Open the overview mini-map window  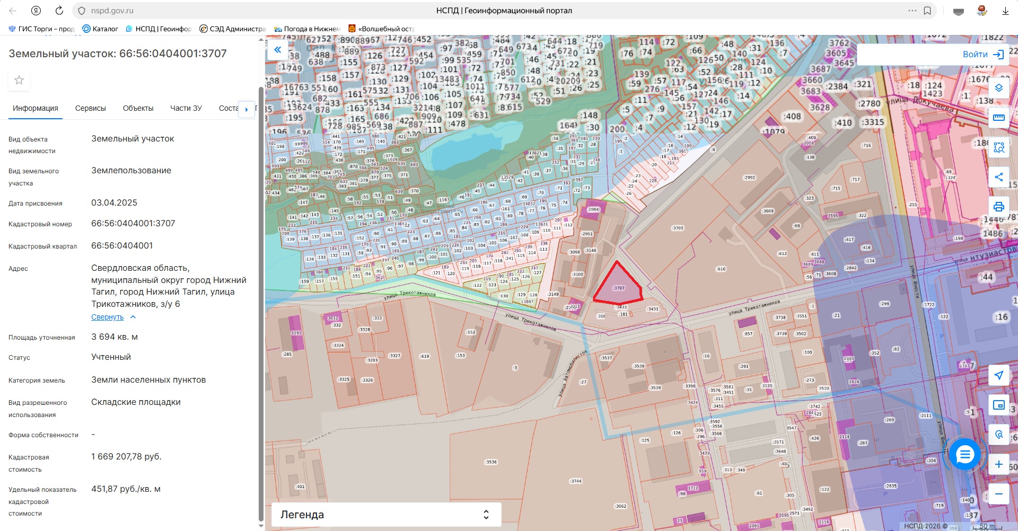pos(998,405)
